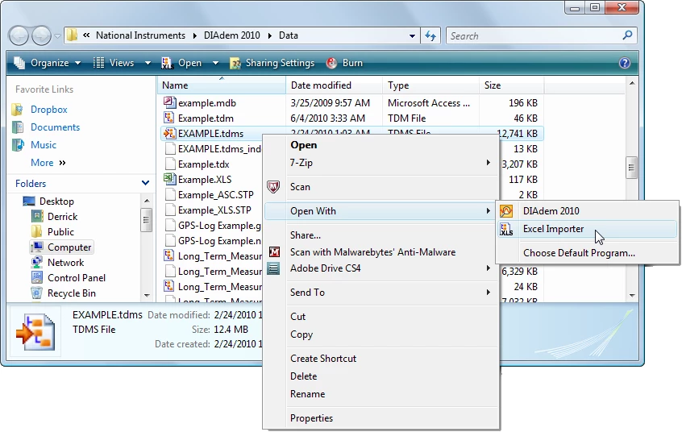The image size is (682, 432).
Task: Click the Burn disc toolbar icon
Action: pos(331,63)
